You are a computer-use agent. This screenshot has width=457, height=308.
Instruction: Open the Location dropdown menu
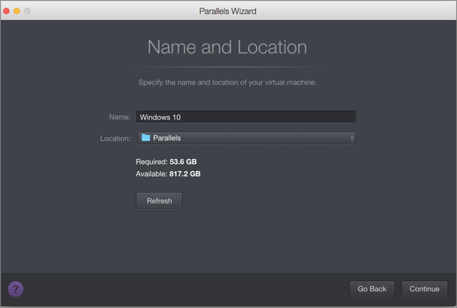245,138
